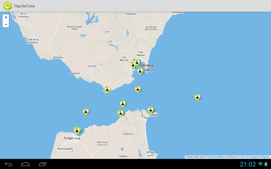Click the Conil de la Frontera label
271x169 pixels.
pos(32,41)
